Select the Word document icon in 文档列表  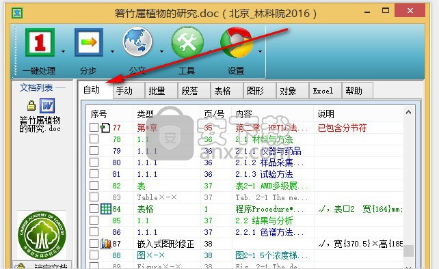[47, 106]
